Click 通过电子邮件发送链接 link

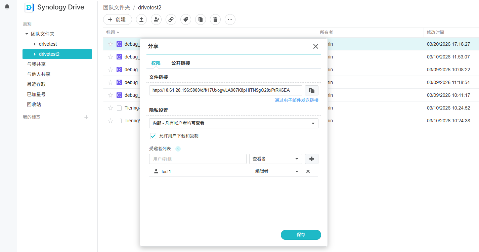(296, 100)
